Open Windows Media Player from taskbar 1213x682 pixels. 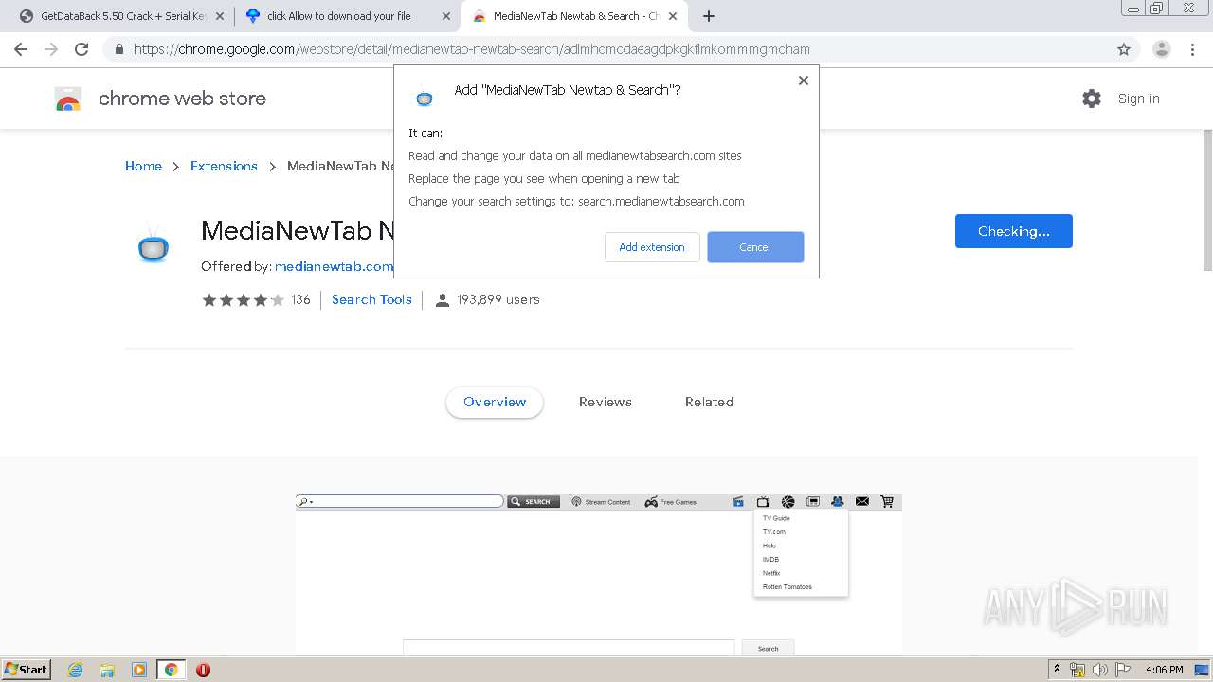(139, 670)
